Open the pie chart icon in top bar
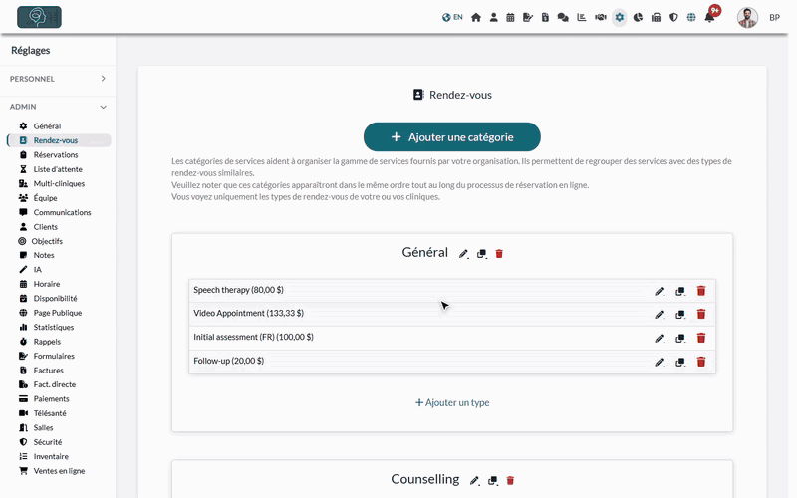 (638, 17)
